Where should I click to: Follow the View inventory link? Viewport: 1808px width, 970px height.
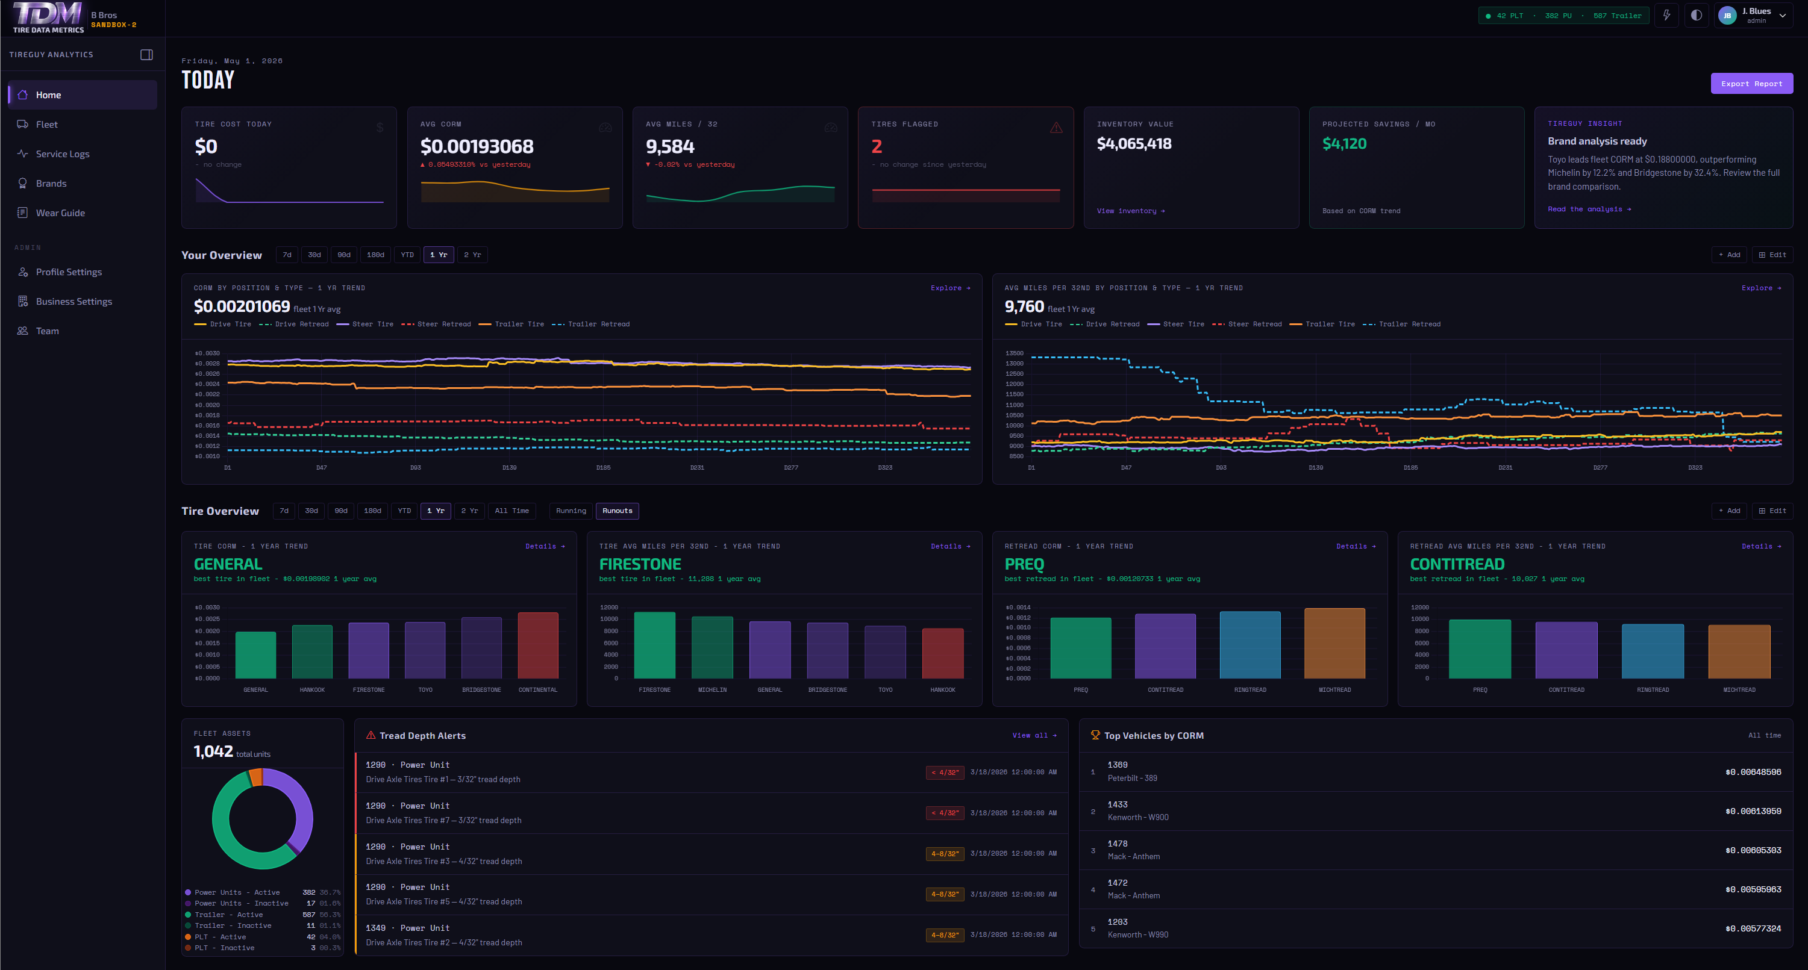click(1130, 210)
